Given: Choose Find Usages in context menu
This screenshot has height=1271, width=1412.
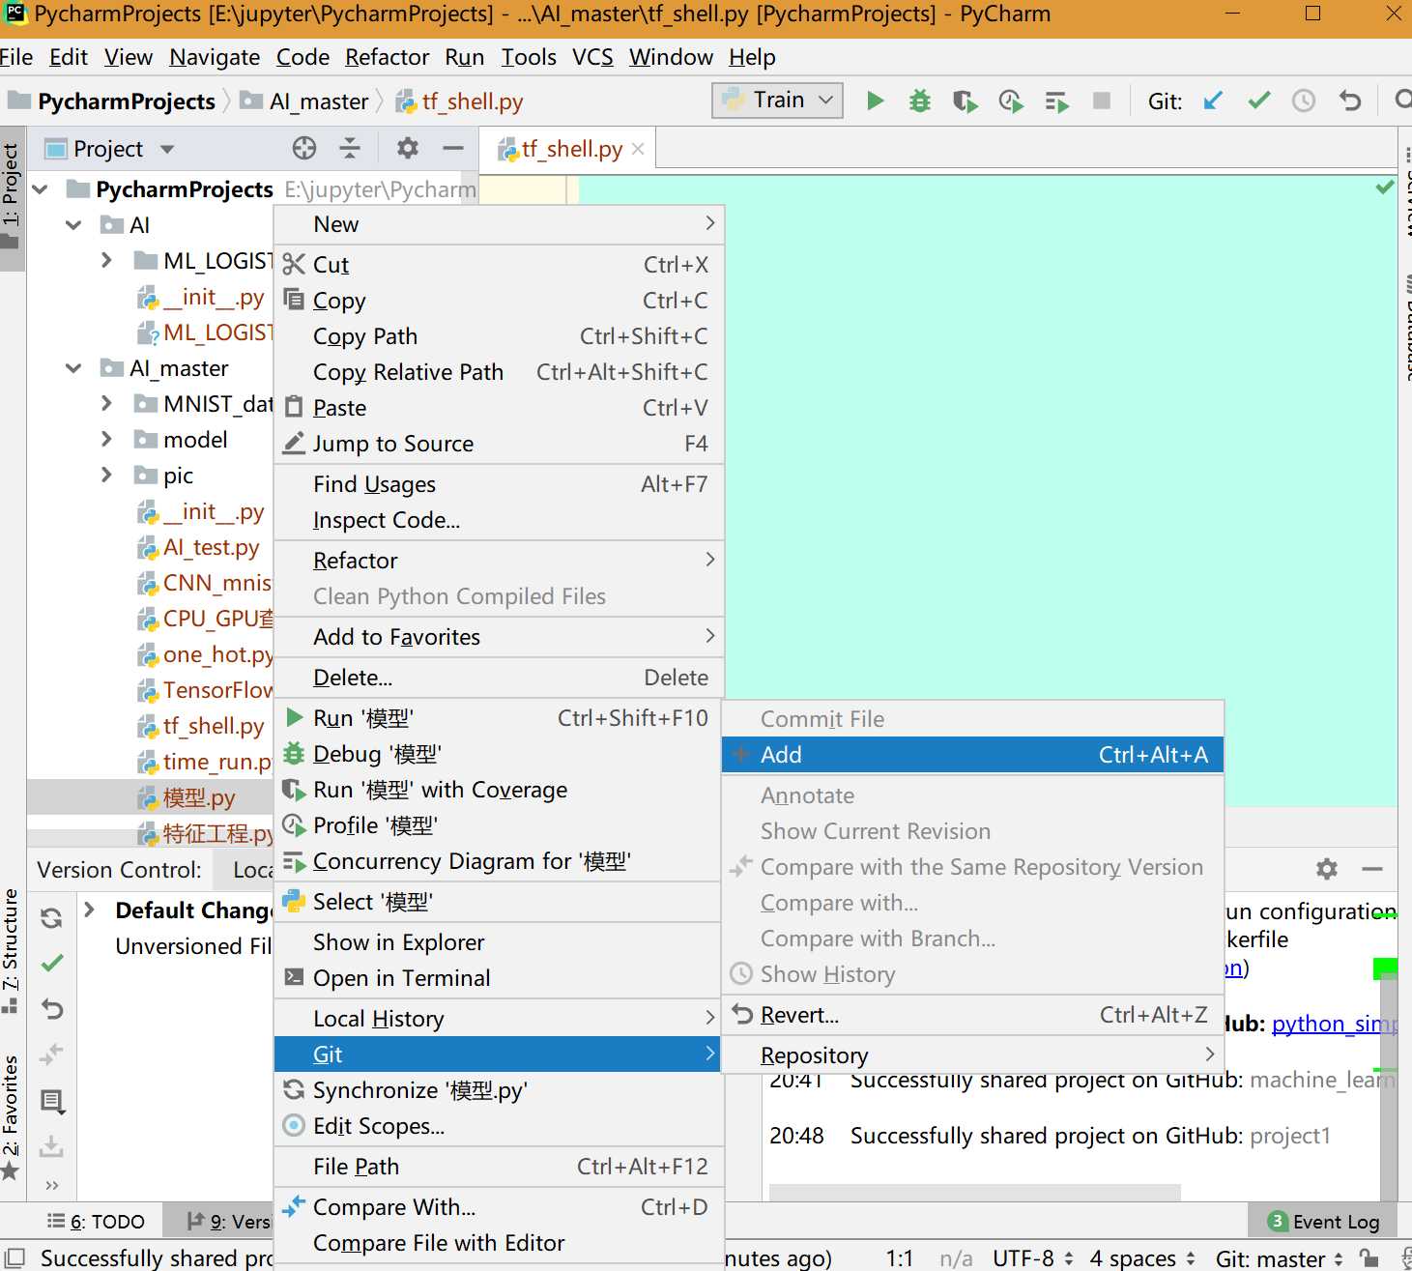Looking at the screenshot, I should click(x=499, y=484).
